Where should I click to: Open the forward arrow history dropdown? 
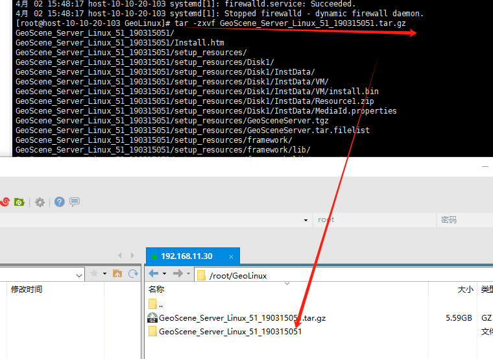click(188, 274)
